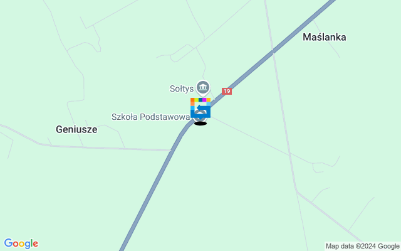Open the Google logo link
The width and height of the screenshot is (401, 251).
[21, 243]
